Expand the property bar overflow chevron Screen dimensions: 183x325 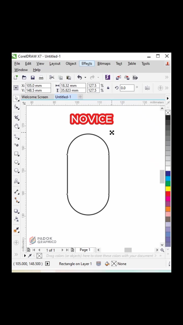(167, 88)
